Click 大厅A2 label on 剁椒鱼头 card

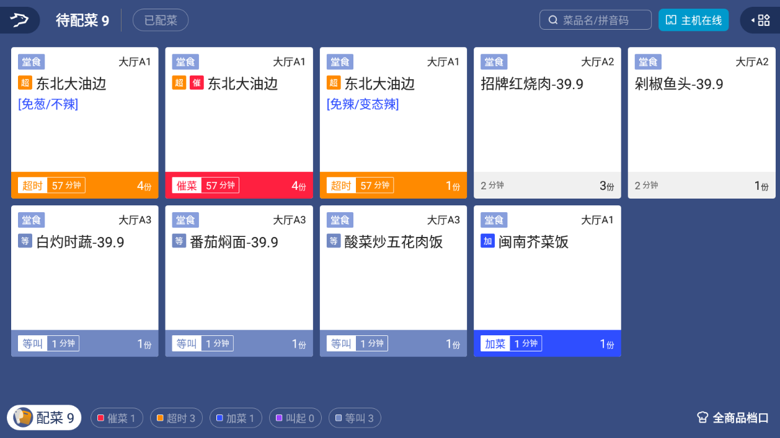click(751, 62)
